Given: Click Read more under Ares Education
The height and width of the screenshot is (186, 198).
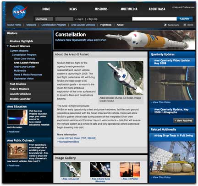Looking at the screenshot, I should (x=13, y=132).
